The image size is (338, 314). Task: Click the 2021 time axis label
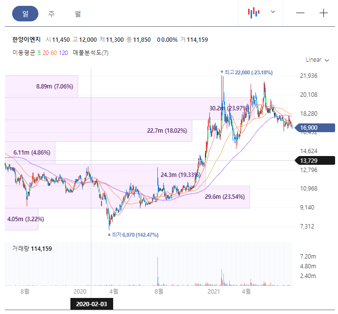point(213,292)
